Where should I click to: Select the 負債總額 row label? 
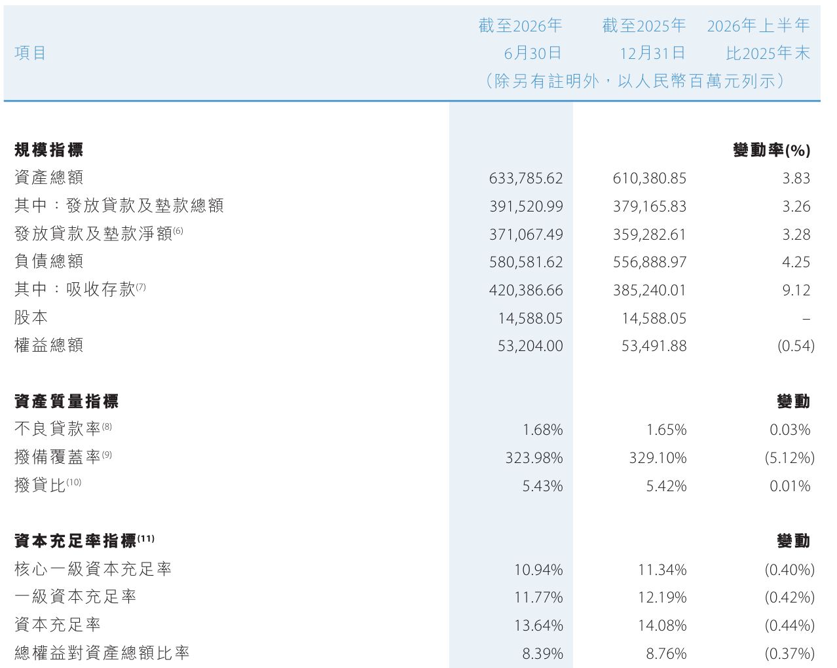click(49, 261)
